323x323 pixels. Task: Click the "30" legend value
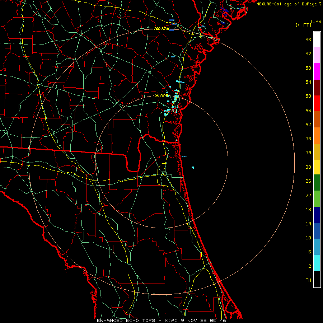[308, 167]
